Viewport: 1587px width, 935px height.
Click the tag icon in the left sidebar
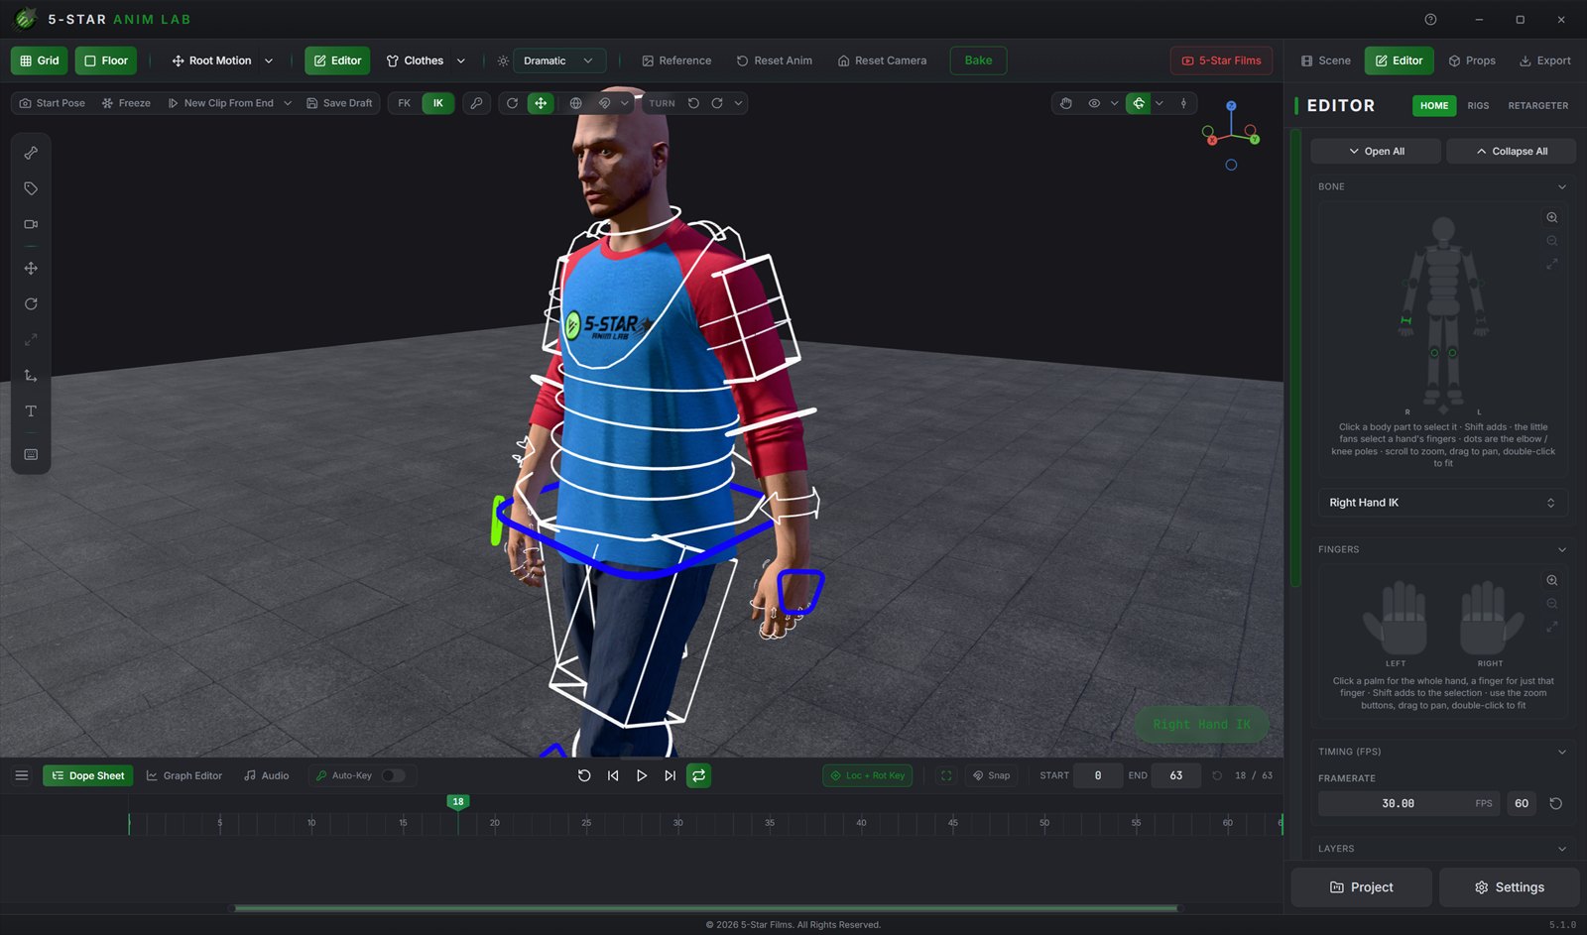point(31,188)
